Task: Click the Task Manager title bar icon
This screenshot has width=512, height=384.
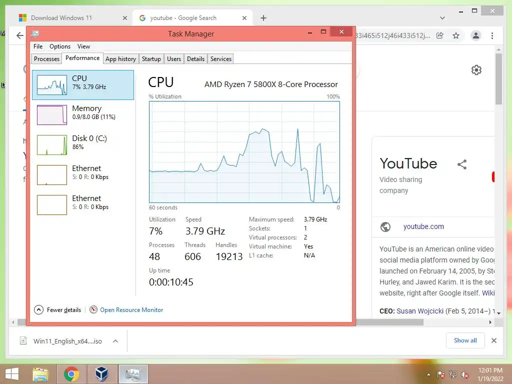Action: click(35, 33)
